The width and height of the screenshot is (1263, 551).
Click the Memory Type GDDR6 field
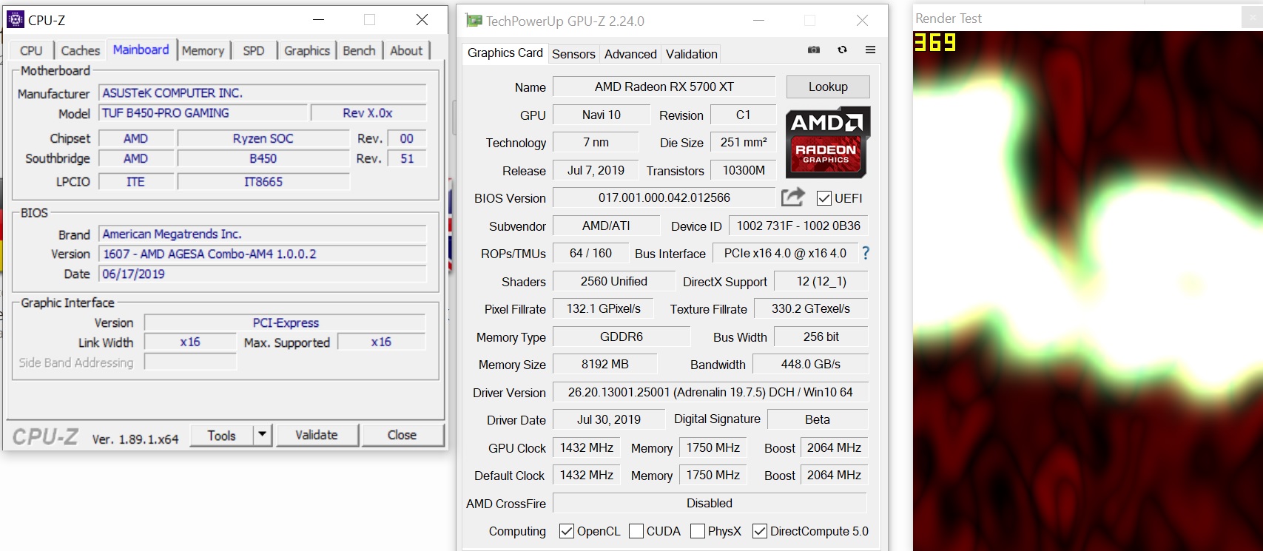coord(622,337)
